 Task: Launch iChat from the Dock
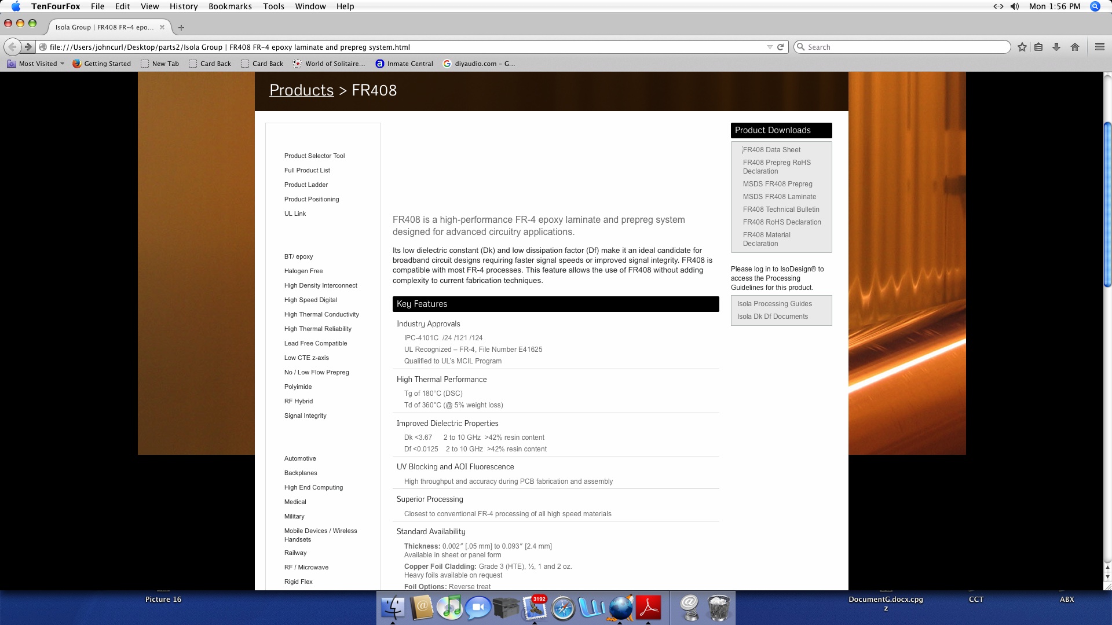(478, 608)
